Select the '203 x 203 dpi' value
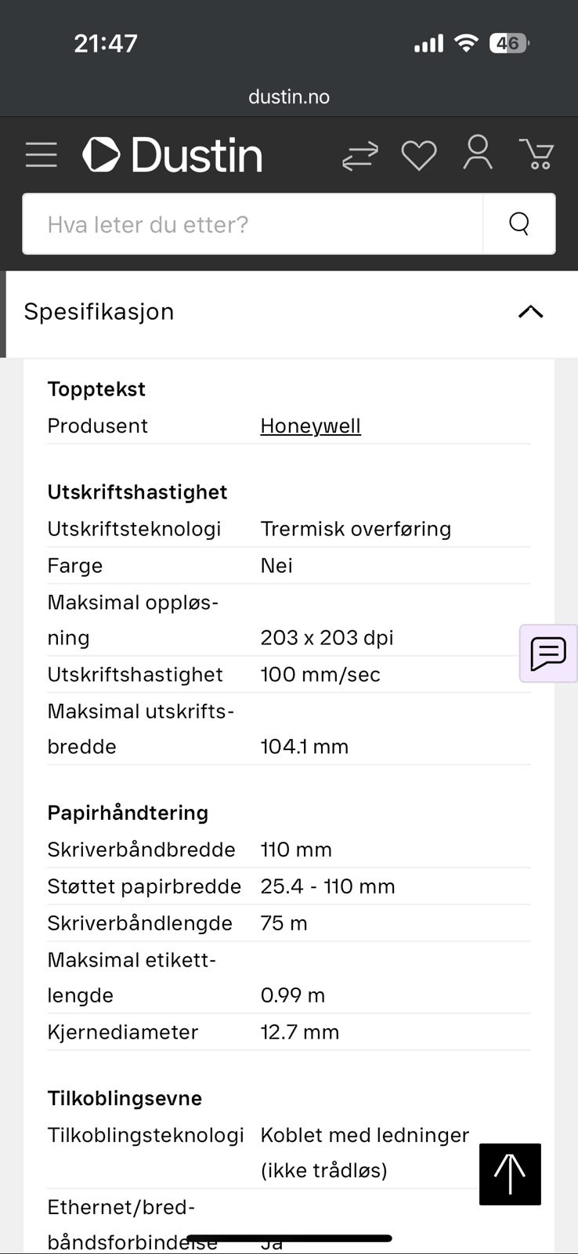The image size is (578, 1254). [327, 637]
